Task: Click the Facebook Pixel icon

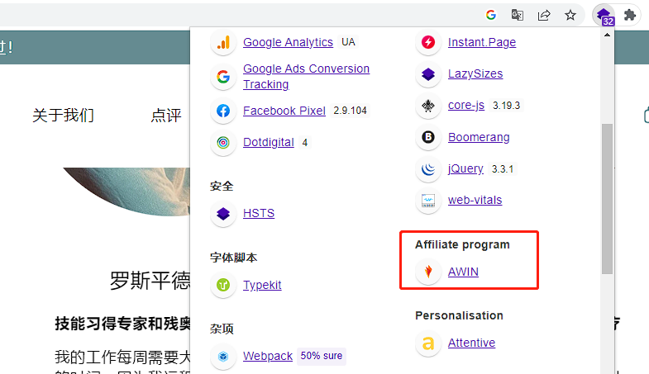Action: pos(223,111)
